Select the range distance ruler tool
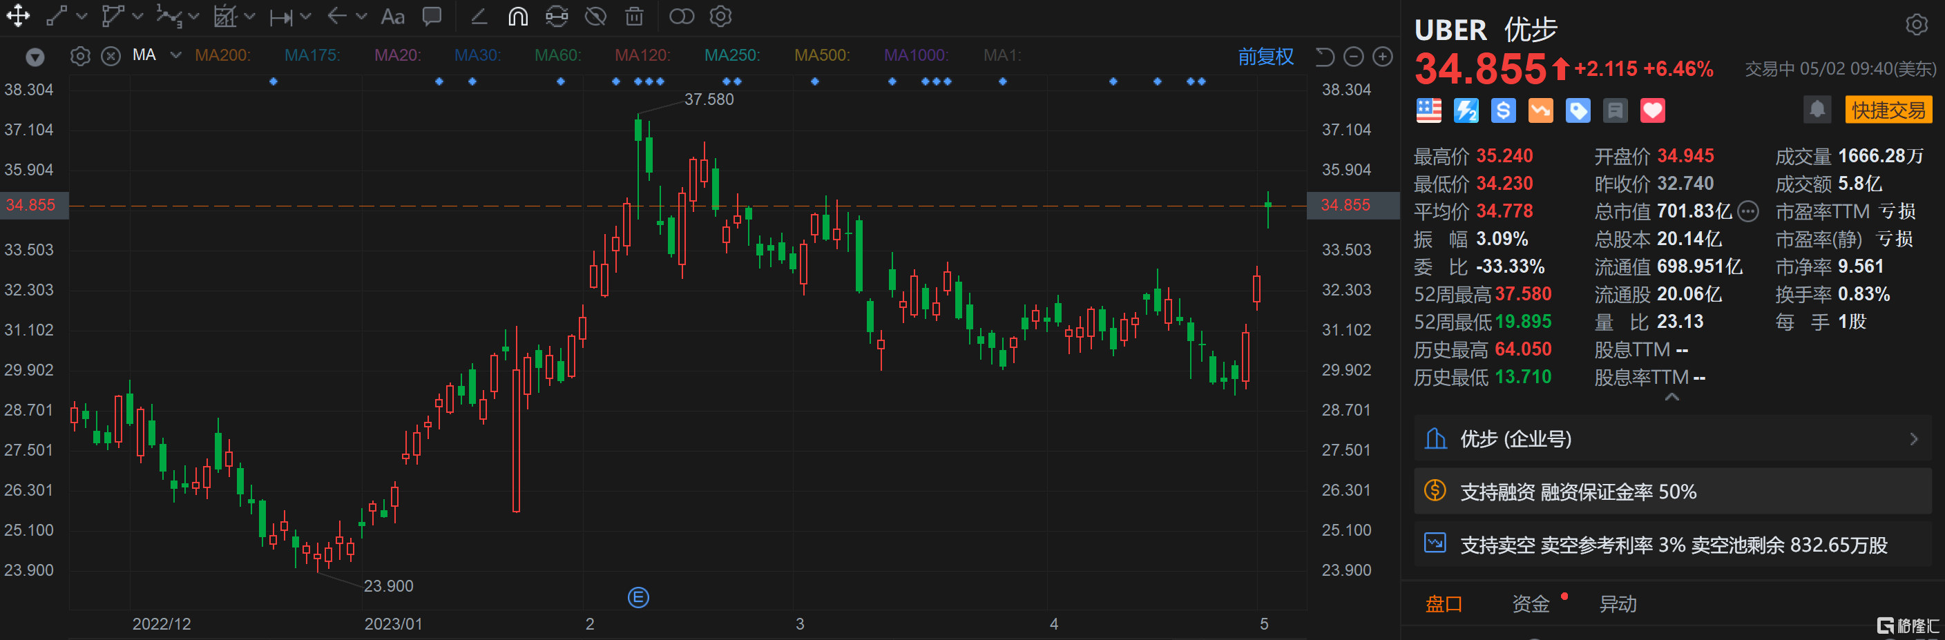This screenshot has height=640, width=1945. [282, 17]
